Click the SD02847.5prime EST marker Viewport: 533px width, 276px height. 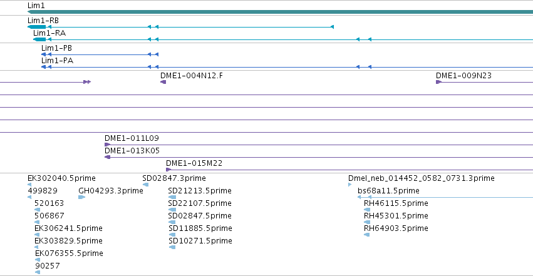172,222
